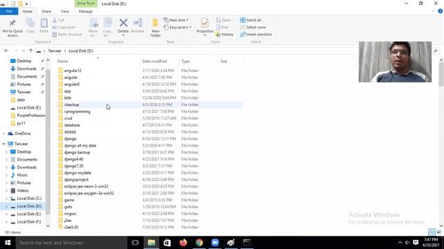Switch to Details view layout button

coord(432,232)
